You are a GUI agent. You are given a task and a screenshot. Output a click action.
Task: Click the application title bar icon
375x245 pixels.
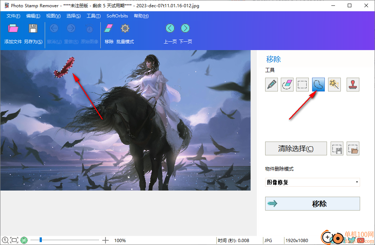point(7,5)
